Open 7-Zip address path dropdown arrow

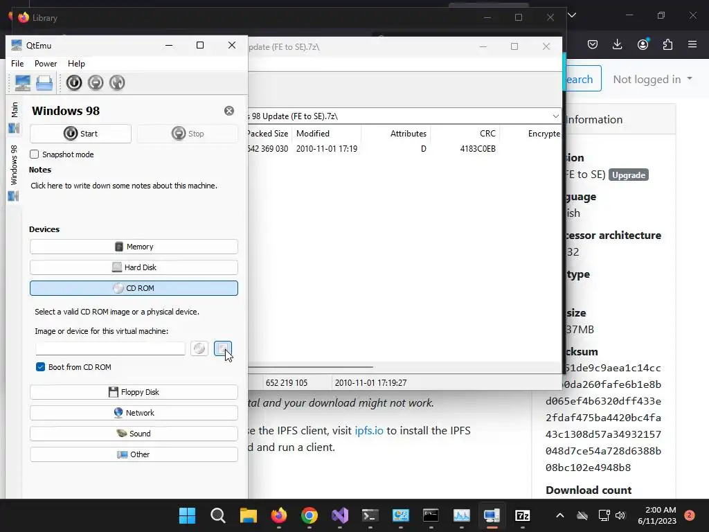click(x=555, y=116)
